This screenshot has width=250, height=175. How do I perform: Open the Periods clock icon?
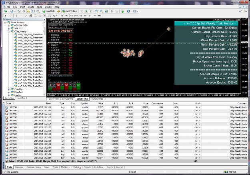pyautogui.click(x=128, y=11)
